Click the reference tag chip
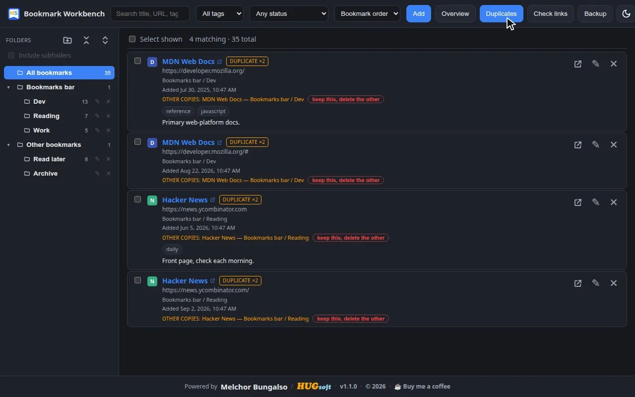 coord(178,111)
